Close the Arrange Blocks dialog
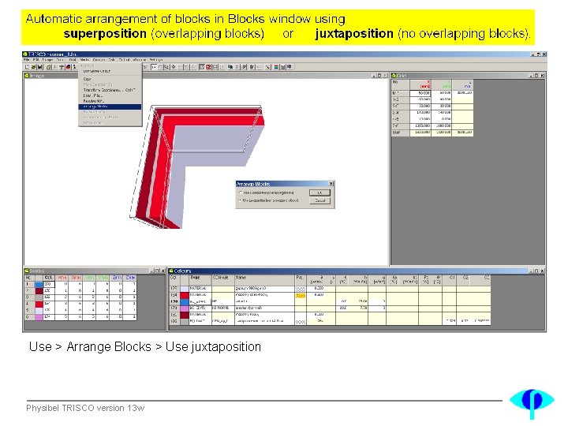The width and height of the screenshot is (568, 426). (331, 184)
